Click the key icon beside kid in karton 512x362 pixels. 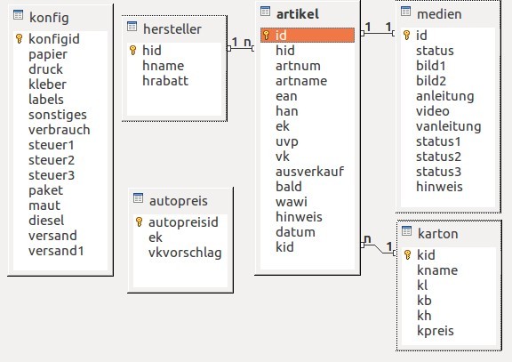[x=407, y=255]
